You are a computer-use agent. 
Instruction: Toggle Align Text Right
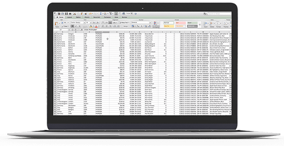tap(110, 26)
